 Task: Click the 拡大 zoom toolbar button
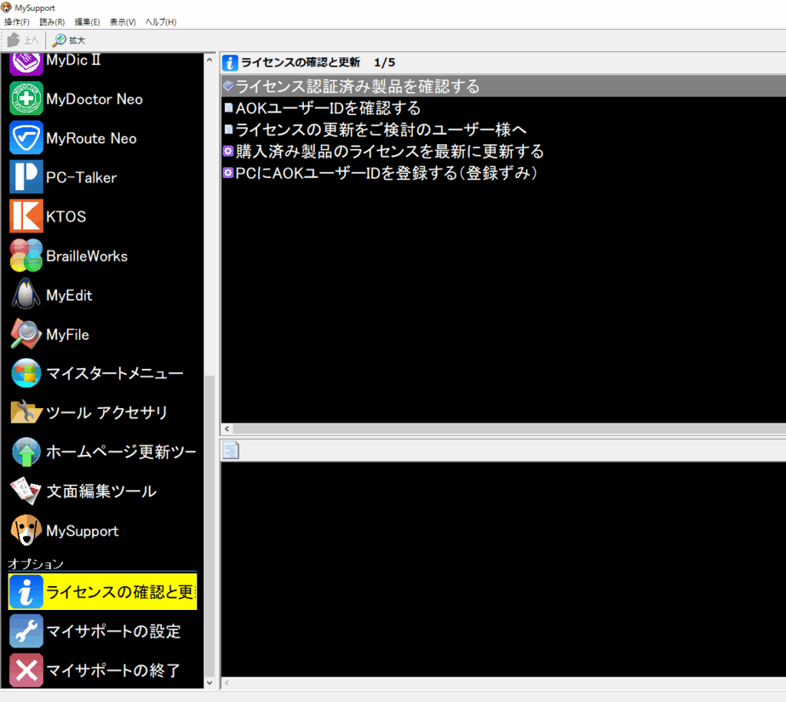69,40
